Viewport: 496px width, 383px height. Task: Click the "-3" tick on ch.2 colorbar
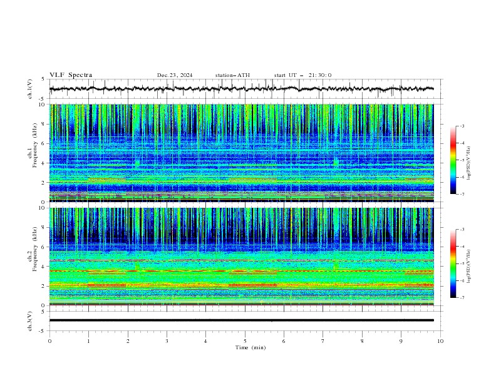coord(462,230)
